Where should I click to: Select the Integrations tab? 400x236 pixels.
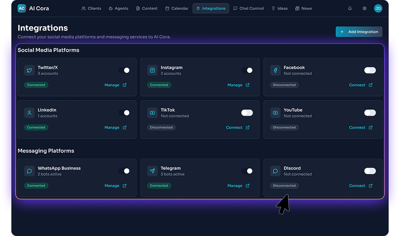tap(211, 8)
